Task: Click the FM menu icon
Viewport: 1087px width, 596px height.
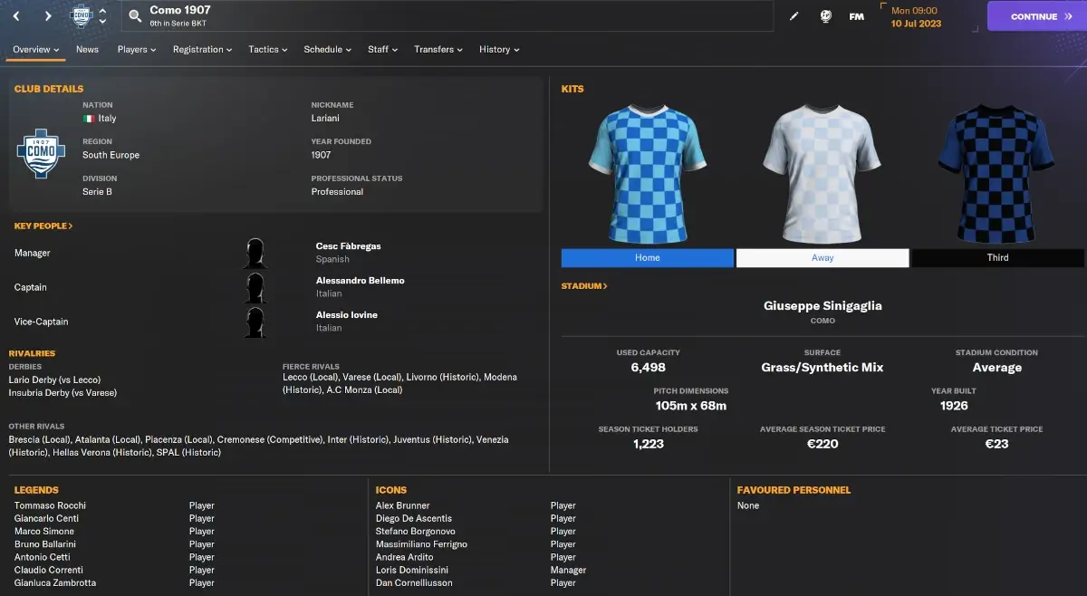Action: (856, 16)
